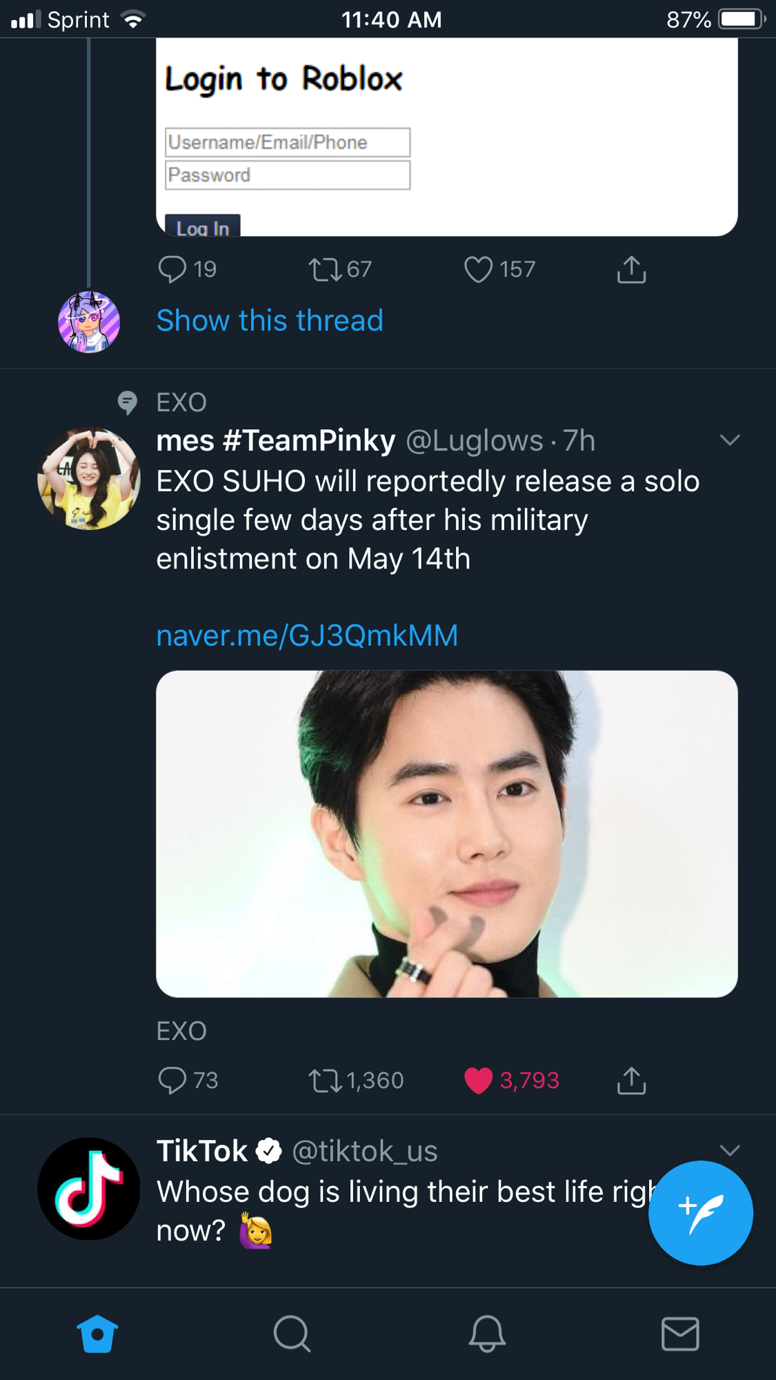The height and width of the screenshot is (1380, 776).
Task: Open mes #TeamPinky profile picture
Action: 89,479
